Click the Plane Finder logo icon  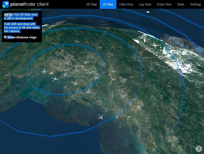click(6, 4)
